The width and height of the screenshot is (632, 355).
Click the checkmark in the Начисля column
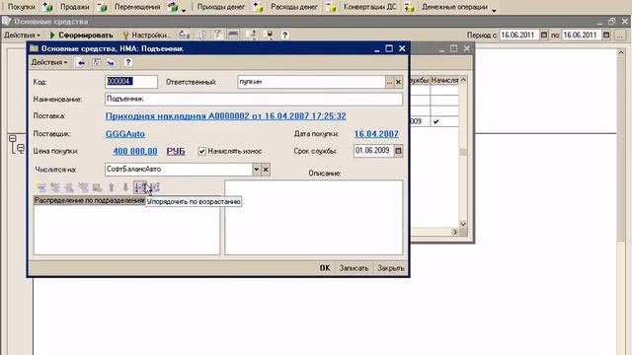pos(435,121)
